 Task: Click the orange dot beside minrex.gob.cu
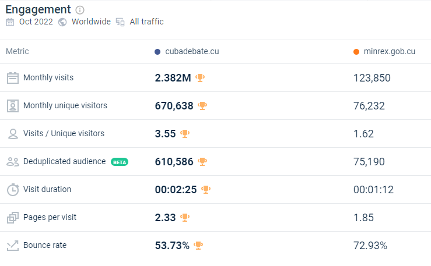pos(356,52)
